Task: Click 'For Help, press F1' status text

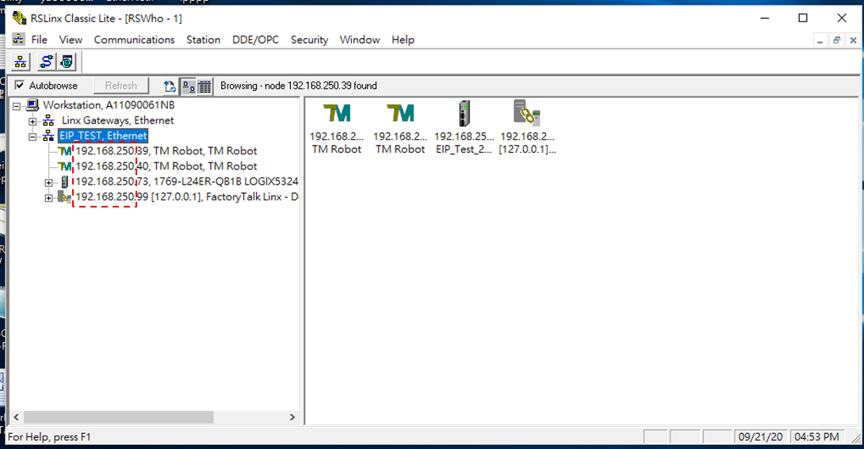Action: 49,437
